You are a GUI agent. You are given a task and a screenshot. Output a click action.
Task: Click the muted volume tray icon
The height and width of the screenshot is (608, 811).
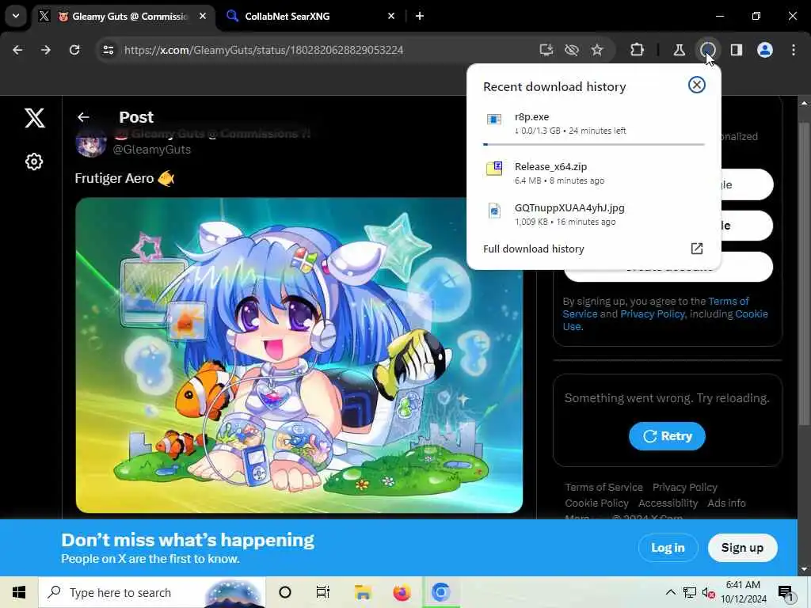click(709, 592)
